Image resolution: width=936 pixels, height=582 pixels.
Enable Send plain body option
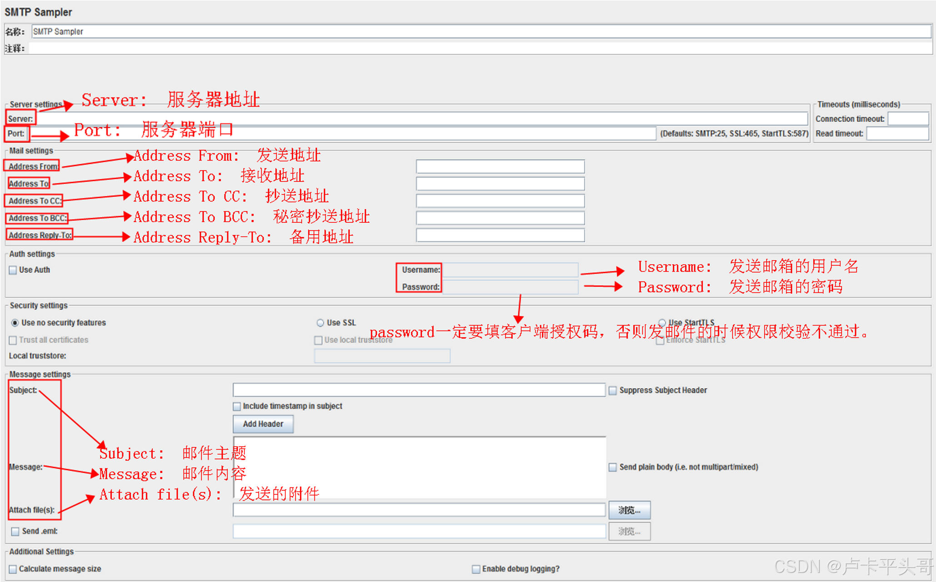(x=612, y=467)
